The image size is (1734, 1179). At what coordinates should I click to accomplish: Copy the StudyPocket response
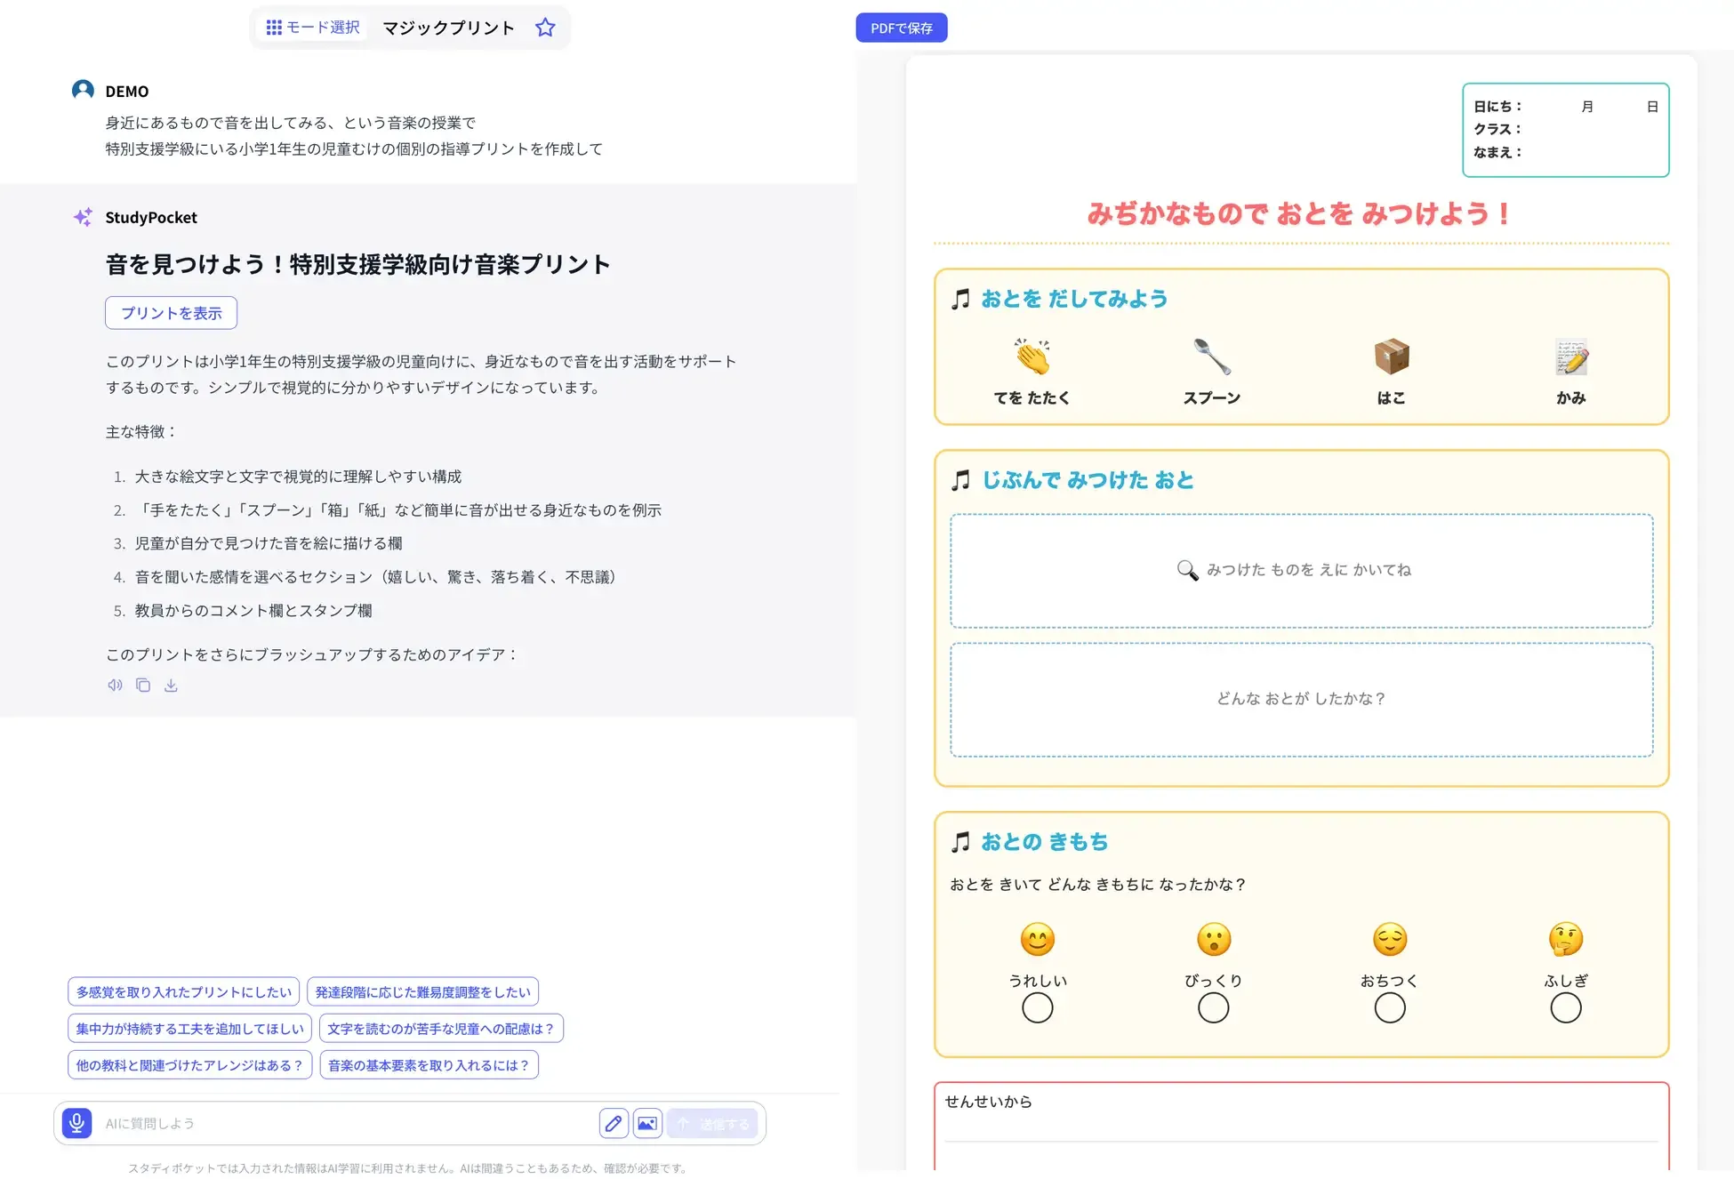pyautogui.click(x=142, y=685)
